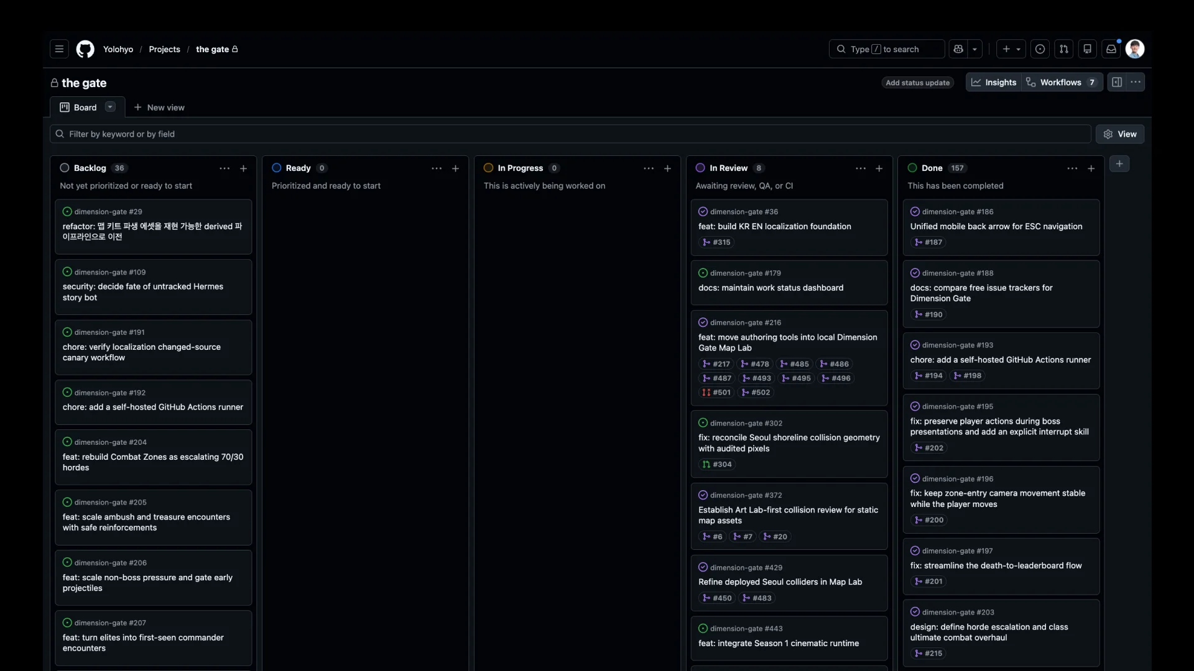Open the Insights button
Screen dimensions: 1194x671
[x=994, y=82]
